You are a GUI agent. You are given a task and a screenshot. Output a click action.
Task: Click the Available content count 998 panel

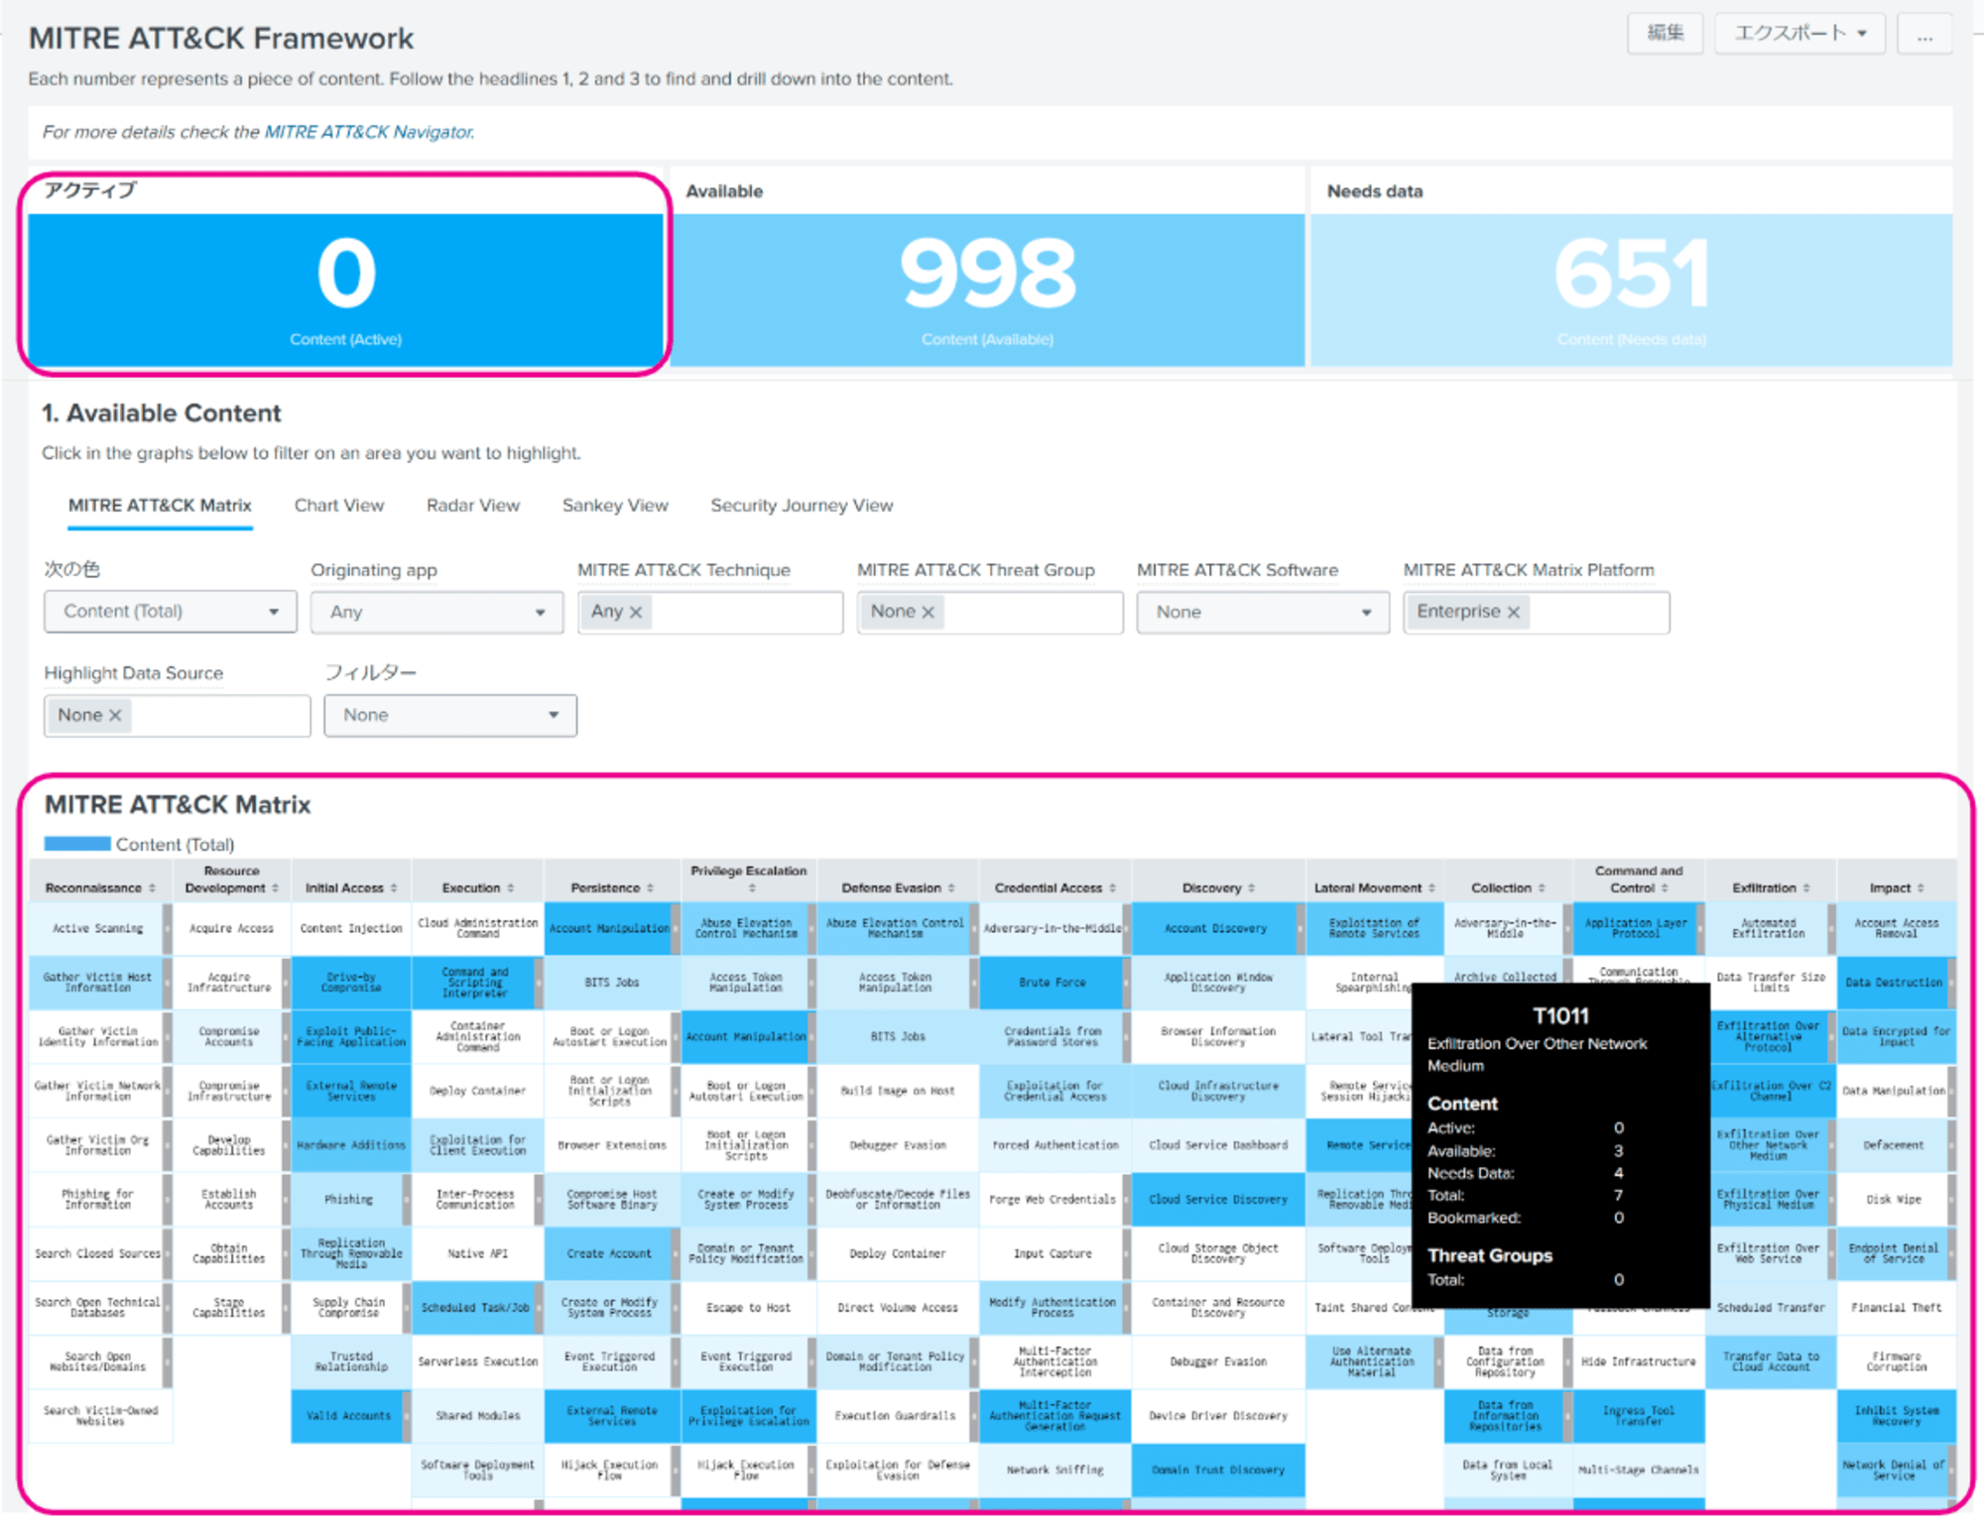pyautogui.click(x=987, y=290)
